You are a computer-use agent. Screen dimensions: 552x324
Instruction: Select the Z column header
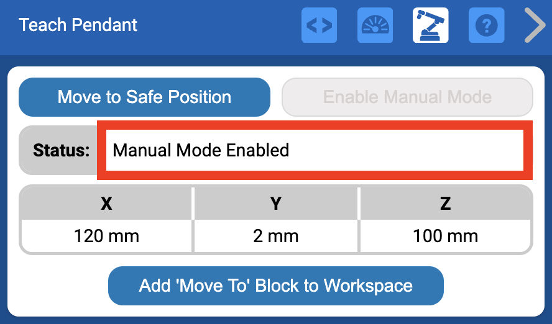(445, 204)
